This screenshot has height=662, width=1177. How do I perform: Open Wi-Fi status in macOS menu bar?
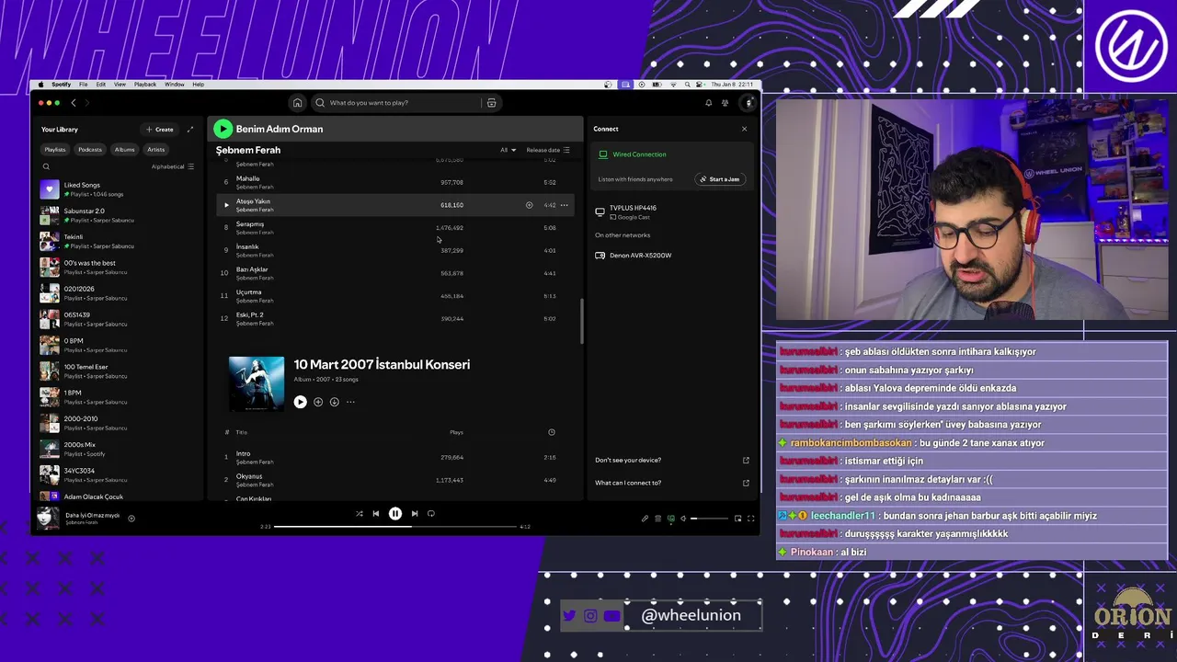coord(673,85)
